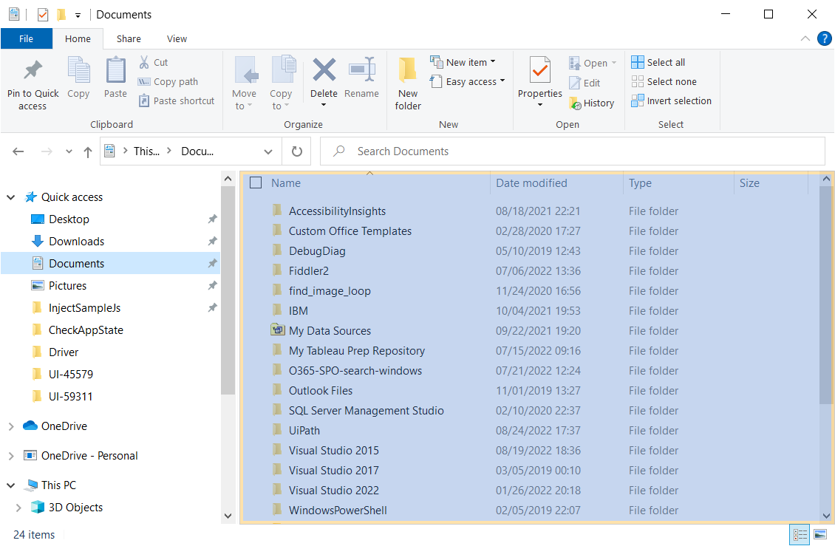Open the File menu
Viewport: 835px width, 546px height.
click(x=26, y=39)
